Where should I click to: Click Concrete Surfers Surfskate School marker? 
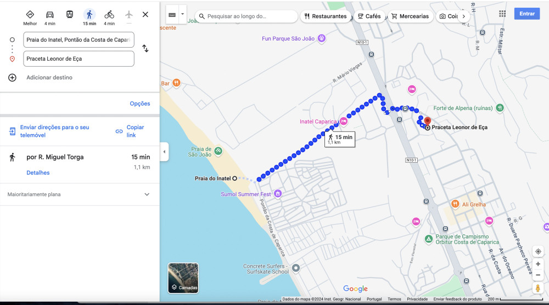[x=296, y=268]
